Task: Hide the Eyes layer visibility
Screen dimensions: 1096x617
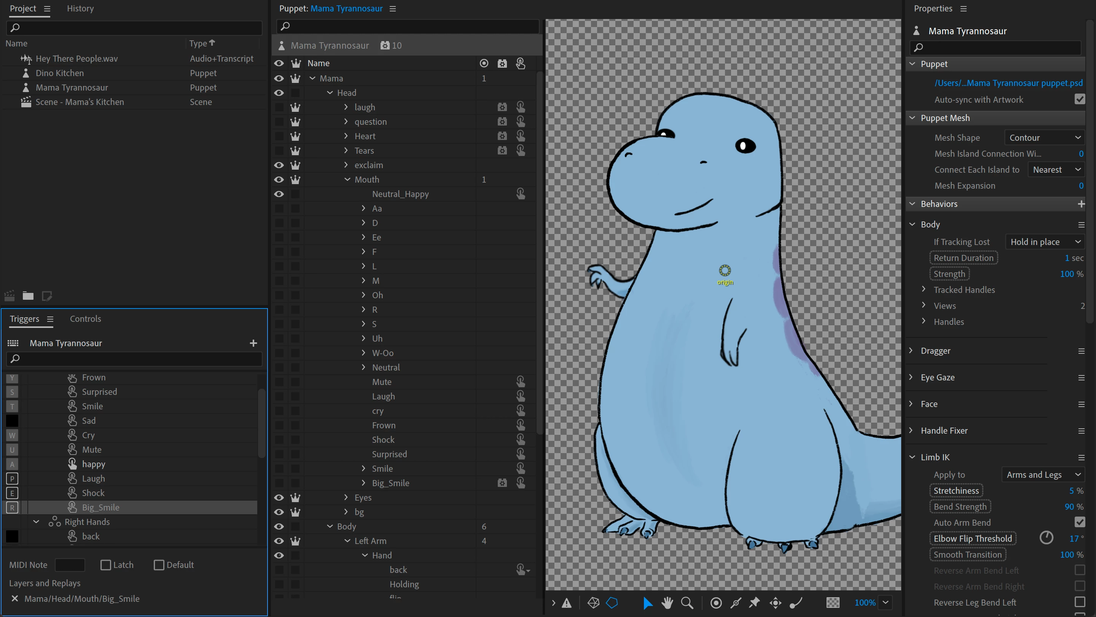Action: coord(279,498)
